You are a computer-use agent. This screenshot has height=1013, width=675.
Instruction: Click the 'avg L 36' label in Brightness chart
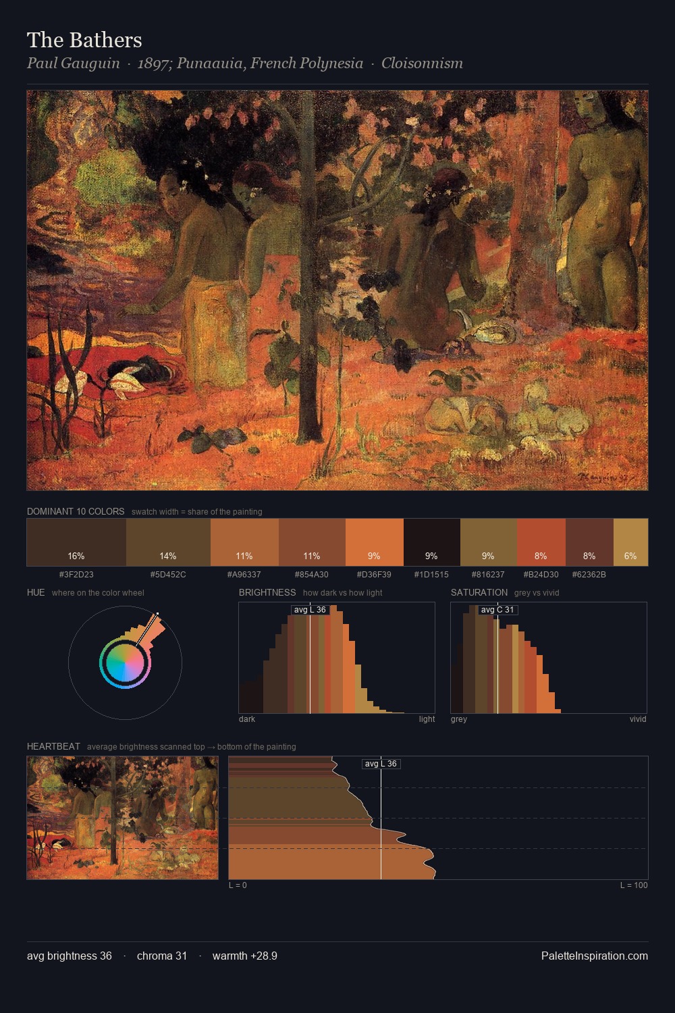310,610
